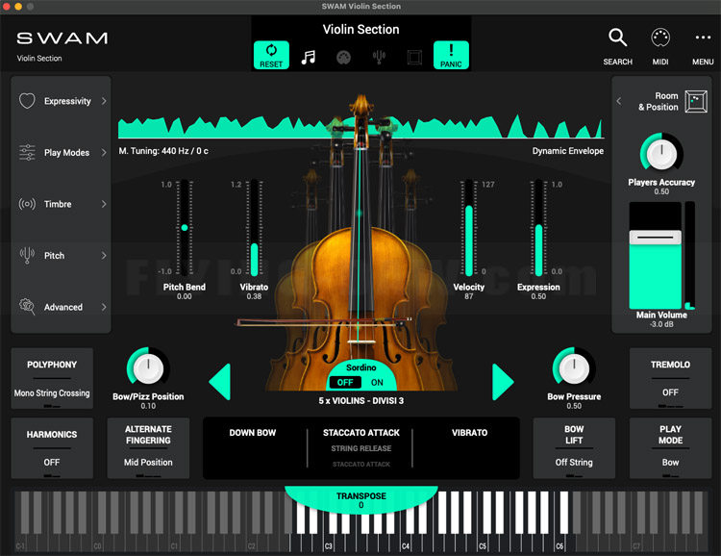Viewport: 721px width, 556px height.
Task: Click the Play Modes sliders icon
Action: pos(27,152)
